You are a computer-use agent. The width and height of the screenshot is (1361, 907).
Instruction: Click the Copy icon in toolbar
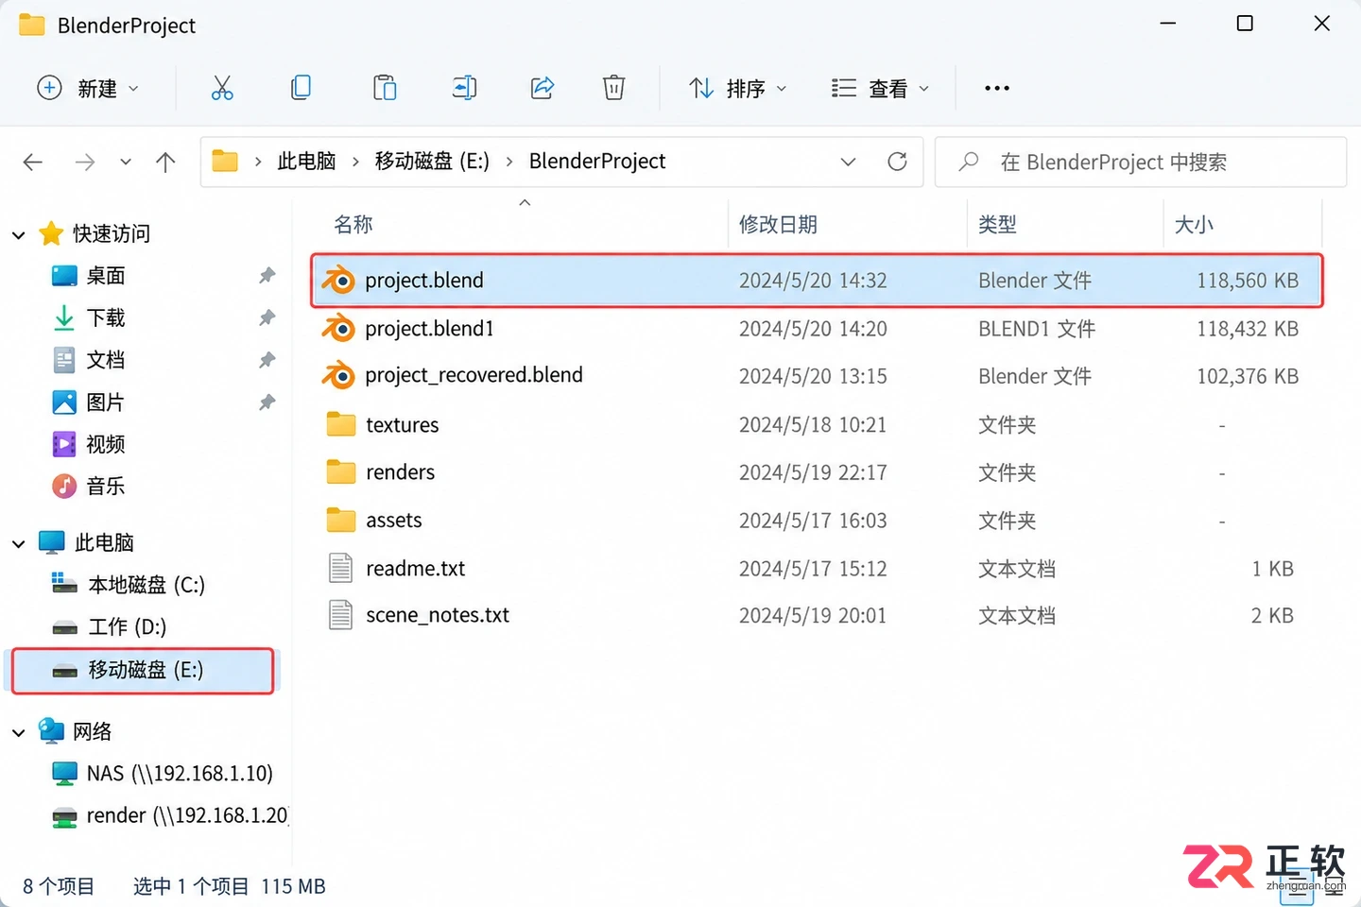301,88
